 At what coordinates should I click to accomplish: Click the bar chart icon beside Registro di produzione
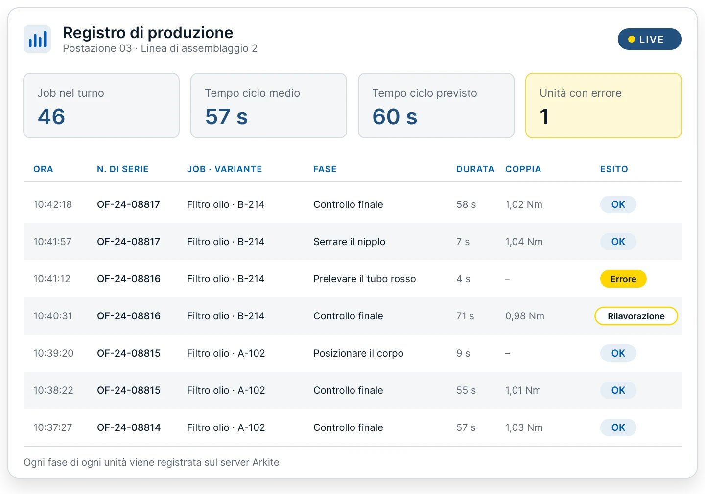coord(37,39)
